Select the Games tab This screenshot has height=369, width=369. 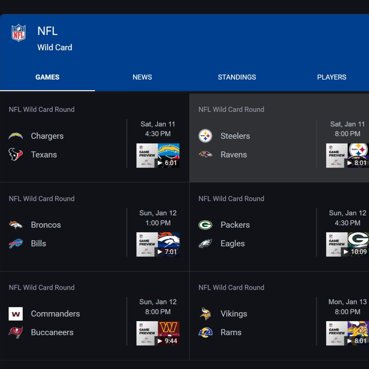(47, 77)
